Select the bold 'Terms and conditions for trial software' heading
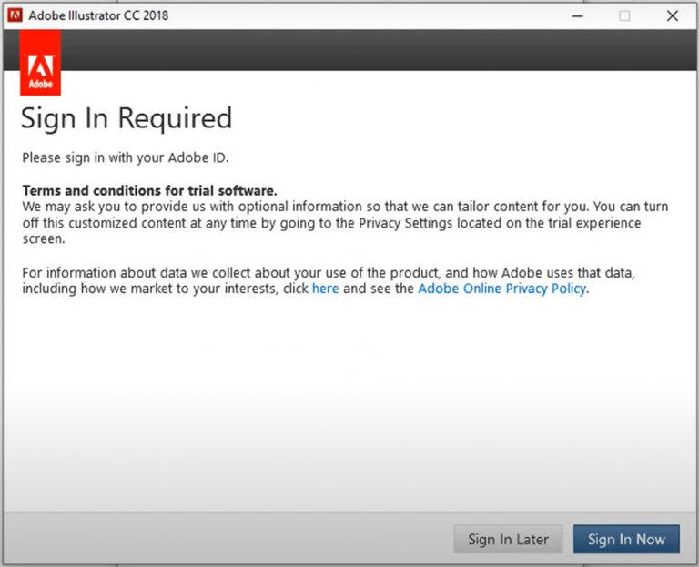The image size is (699, 567). [149, 191]
